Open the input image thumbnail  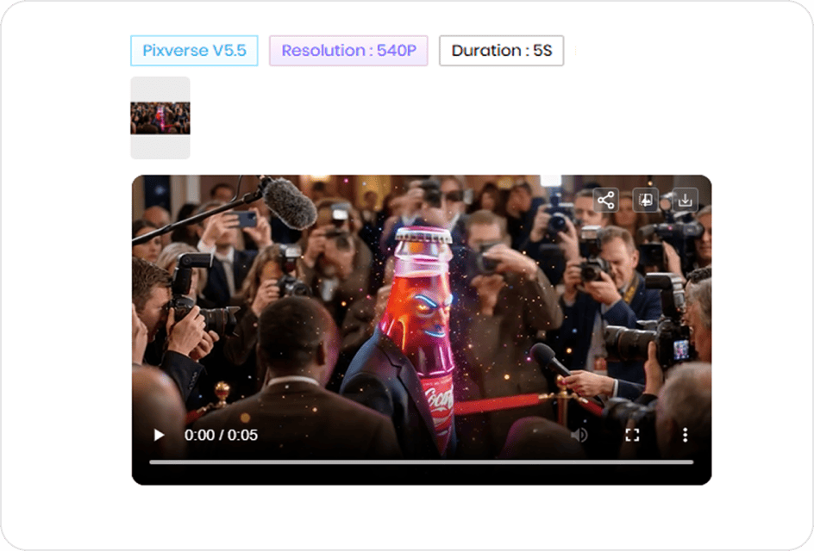162,118
